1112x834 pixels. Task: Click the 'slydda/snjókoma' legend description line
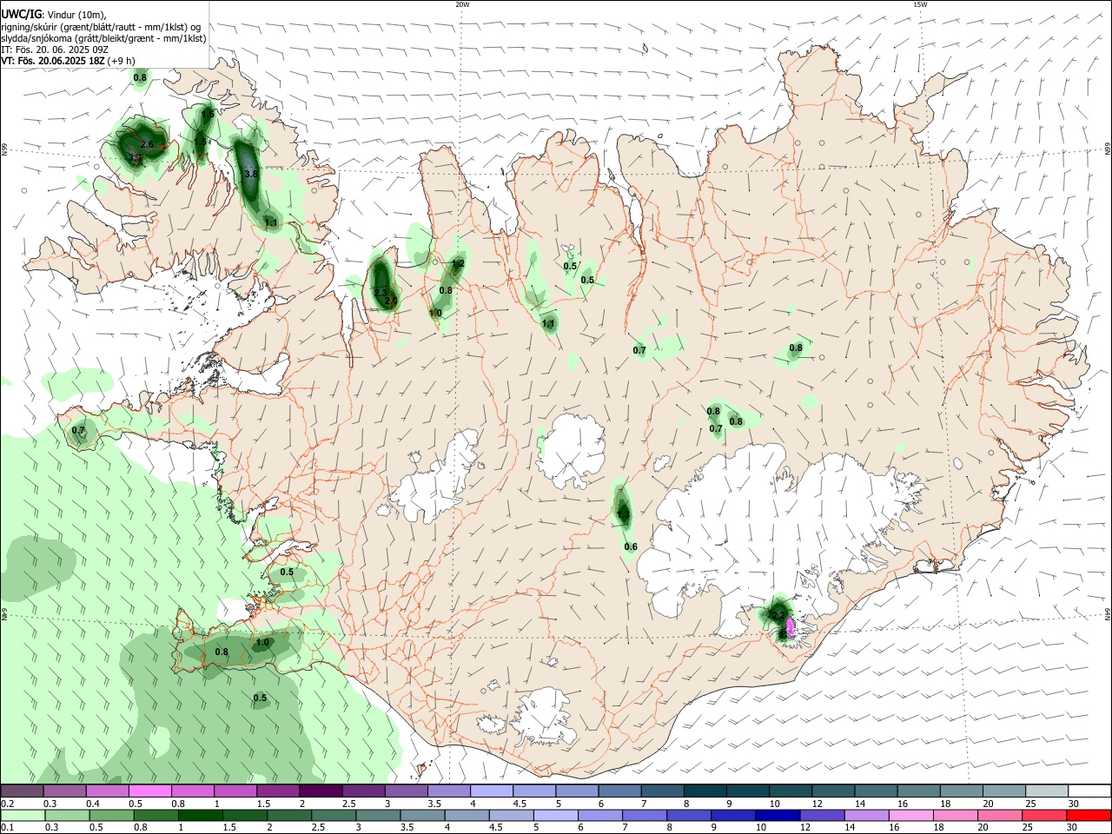click(103, 38)
